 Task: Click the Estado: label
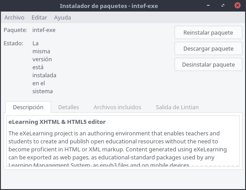13,44
